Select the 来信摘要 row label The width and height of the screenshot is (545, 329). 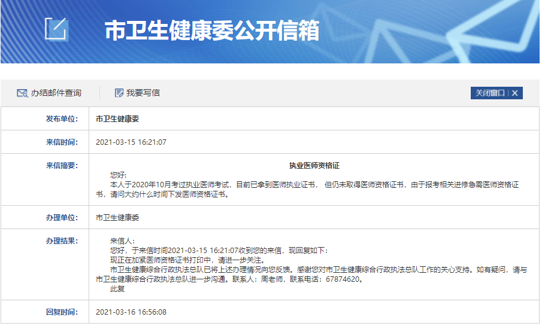point(62,165)
